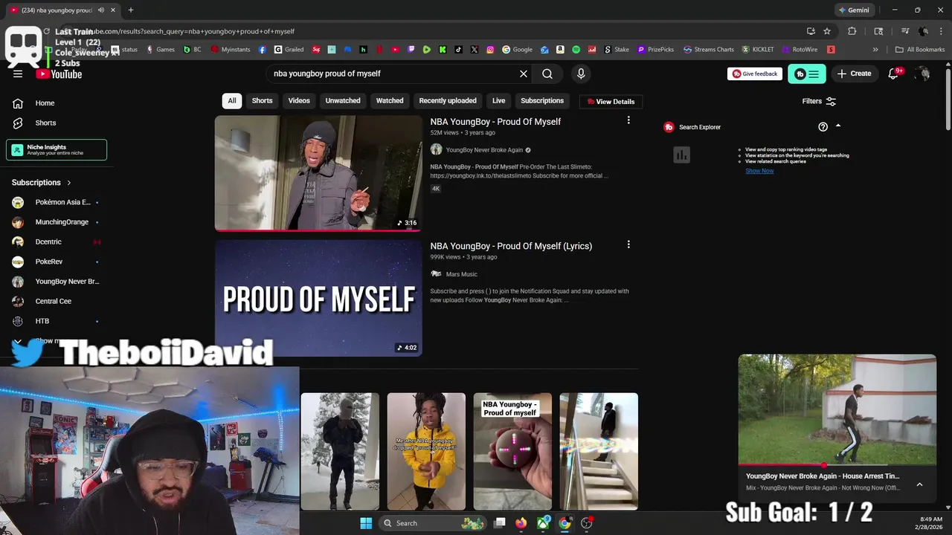Show more bookmarks with the overflow chevron
This screenshot has height=535, width=952.
(x=875, y=50)
